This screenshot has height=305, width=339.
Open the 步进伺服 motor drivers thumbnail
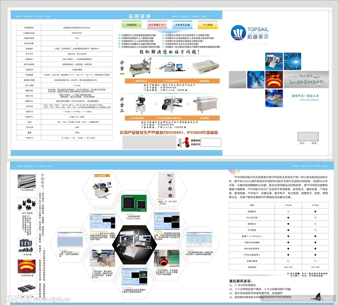coord(26,245)
